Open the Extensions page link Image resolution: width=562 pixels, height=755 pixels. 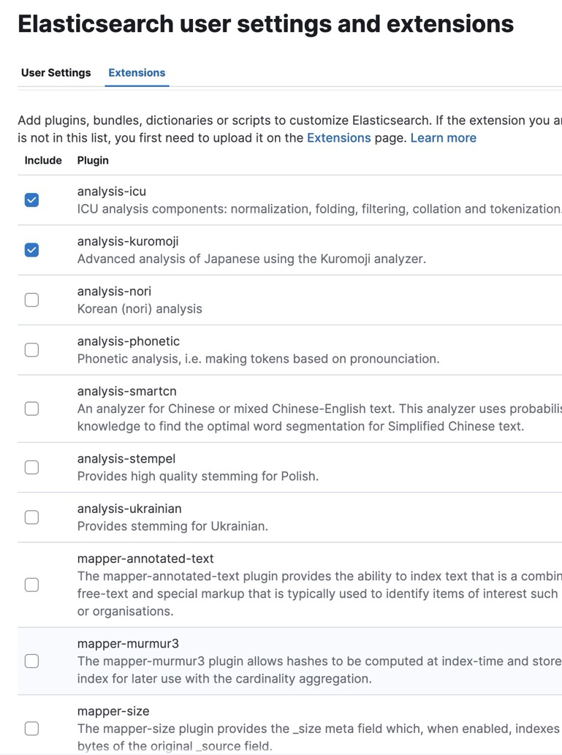click(338, 138)
